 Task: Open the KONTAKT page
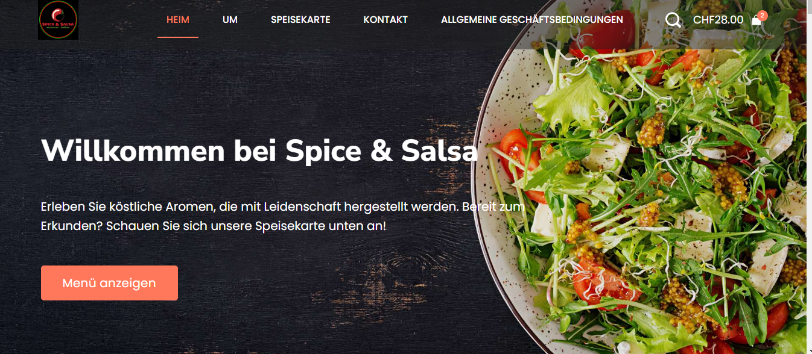(385, 19)
